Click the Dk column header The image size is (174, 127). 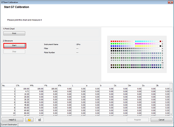pyautogui.click(x=163, y=85)
